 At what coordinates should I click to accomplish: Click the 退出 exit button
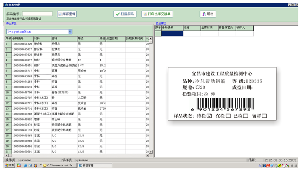[x=208, y=14]
